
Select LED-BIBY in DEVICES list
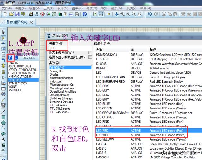coord(23,80)
